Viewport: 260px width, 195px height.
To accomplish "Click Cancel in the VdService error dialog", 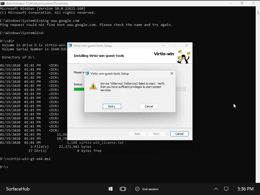I will [x=149, y=106].
